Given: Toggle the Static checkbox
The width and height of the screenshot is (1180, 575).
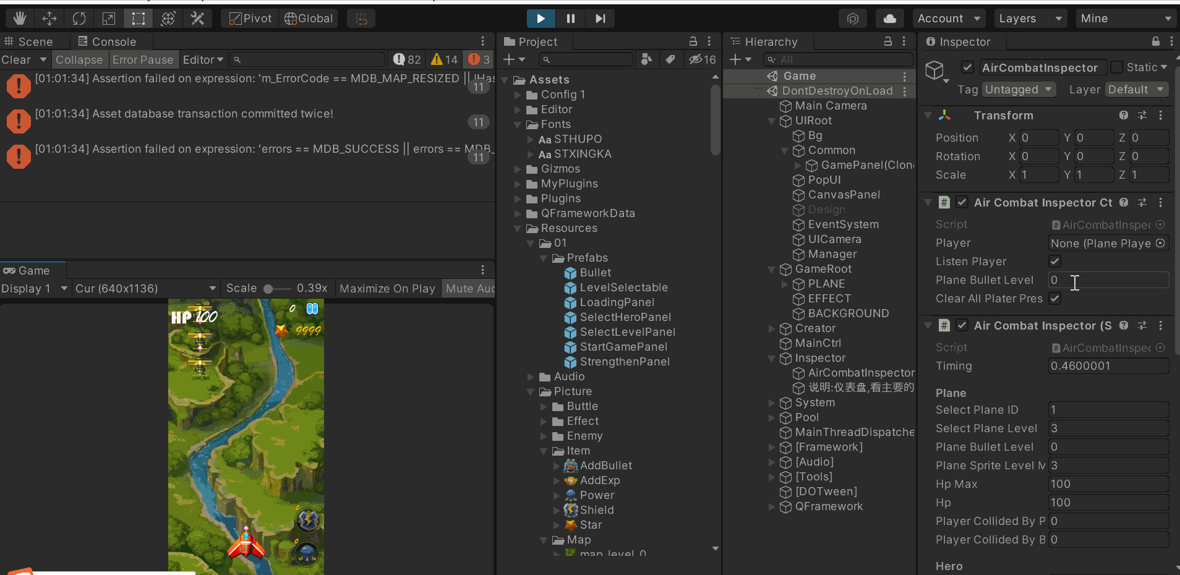Looking at the screenshot, I should click(1117, 67).
